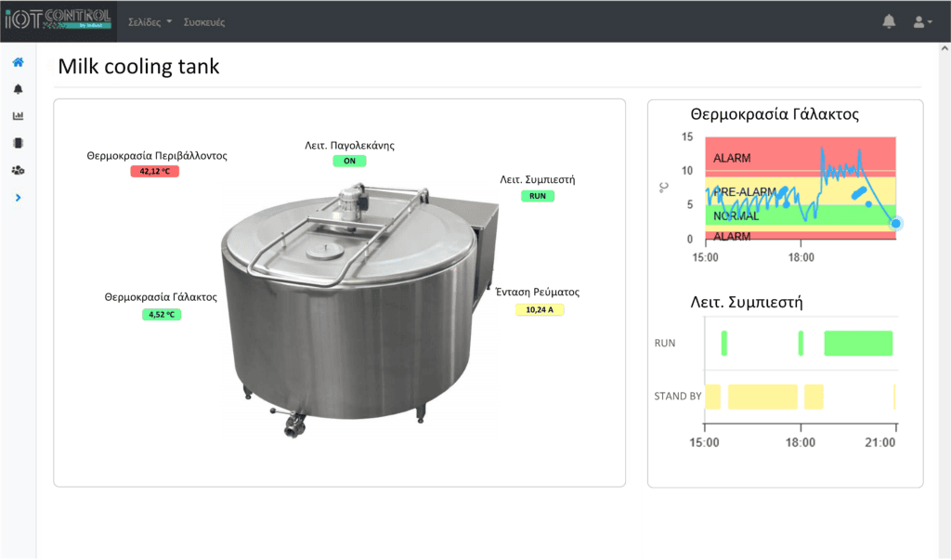Open alerts via the sidebar bell icon

[18, 89]
